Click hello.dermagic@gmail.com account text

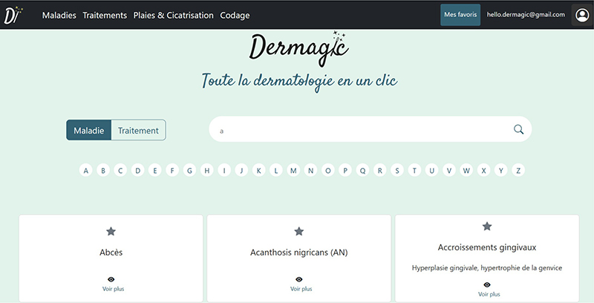pyautogui.click(x=526, y=15)
